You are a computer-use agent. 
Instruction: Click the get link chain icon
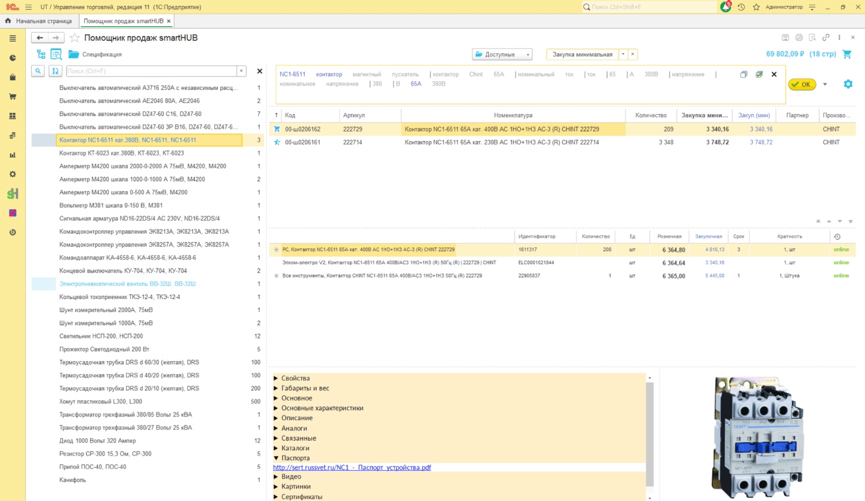[826, 38]
